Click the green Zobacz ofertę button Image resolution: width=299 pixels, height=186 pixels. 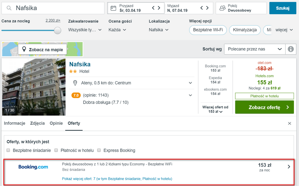coord(264,107)
